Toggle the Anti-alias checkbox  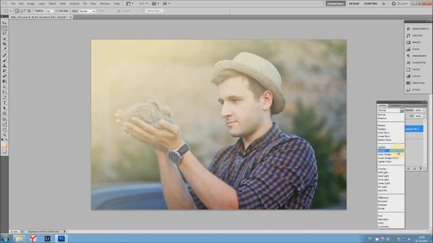click(57, 11)
